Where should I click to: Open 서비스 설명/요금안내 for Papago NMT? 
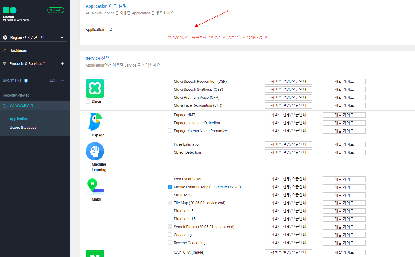[289, 115]
